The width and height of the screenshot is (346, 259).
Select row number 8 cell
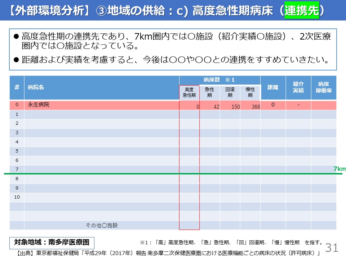(x=17, y=179)
